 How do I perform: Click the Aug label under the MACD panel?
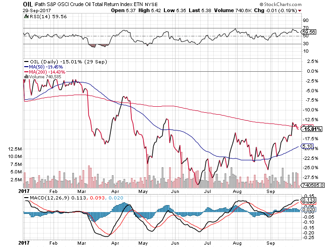coord(237,243)
